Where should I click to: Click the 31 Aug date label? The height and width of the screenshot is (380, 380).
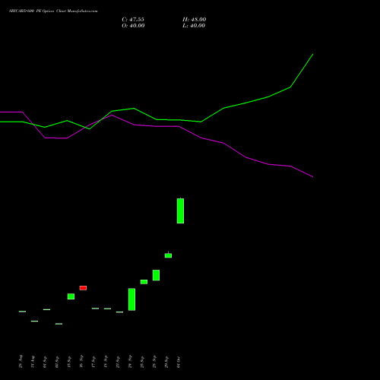pos(33,362)
